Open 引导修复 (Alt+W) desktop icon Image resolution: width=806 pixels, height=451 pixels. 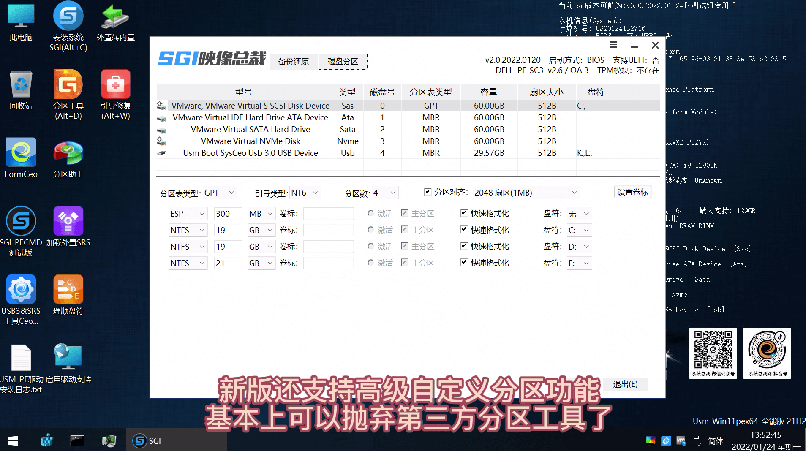pos(115,95)
